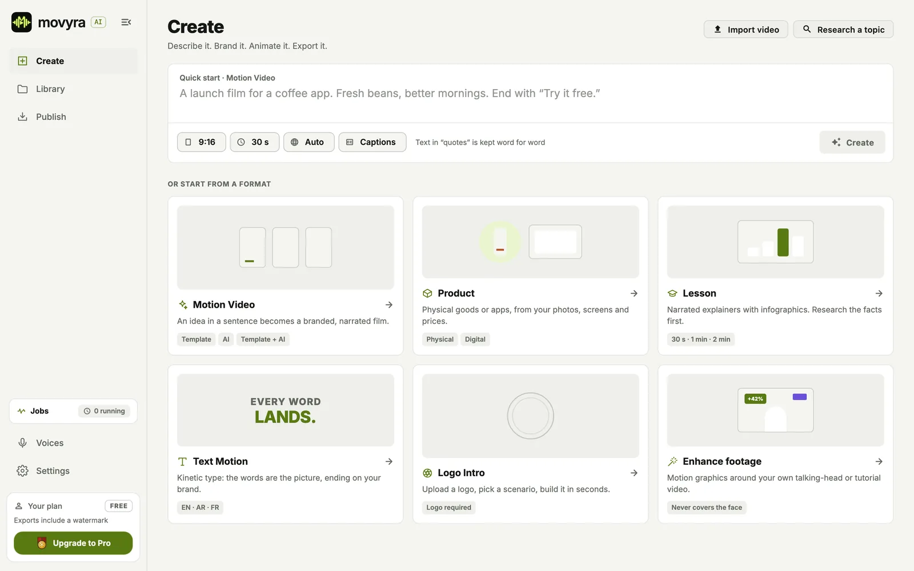Select the AI tag on Motion Video
The height and width of the screenshot is (571, 914).
226,339
